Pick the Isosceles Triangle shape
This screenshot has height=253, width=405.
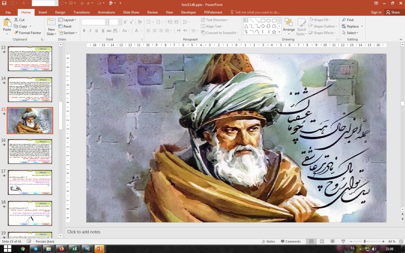point(246,26)
